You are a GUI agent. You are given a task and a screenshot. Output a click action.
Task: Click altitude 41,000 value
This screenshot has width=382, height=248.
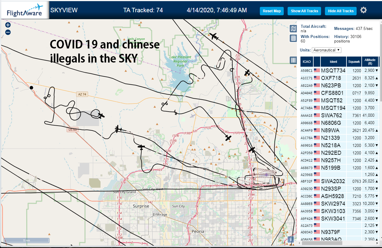pyautogui.click(x=369, y=115)
